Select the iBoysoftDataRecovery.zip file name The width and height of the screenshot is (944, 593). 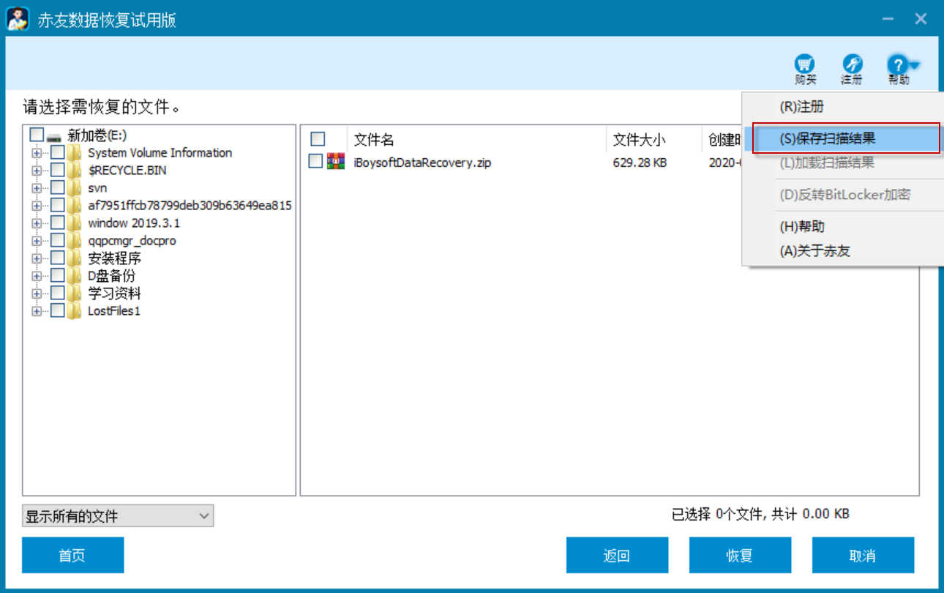[x=422, y=163]
